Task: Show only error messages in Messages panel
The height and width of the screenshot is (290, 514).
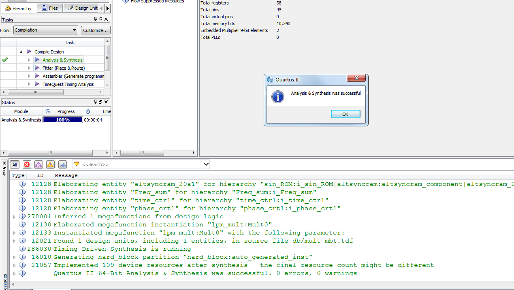Action: [x=27, y=164]
